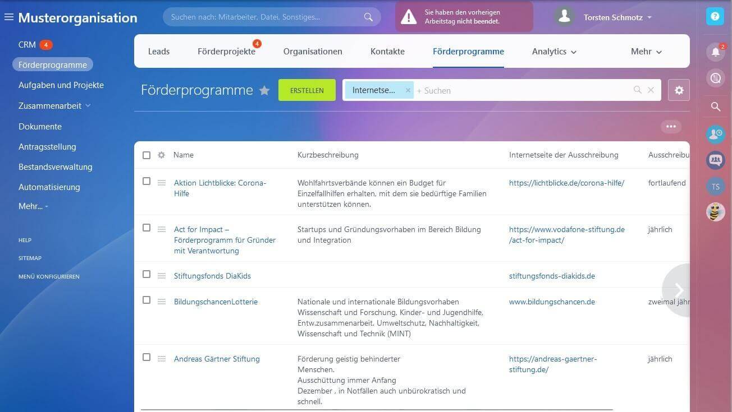Toggle the select-all checkbox in table header
Screen dimensions: 732x412
[147, 155]
